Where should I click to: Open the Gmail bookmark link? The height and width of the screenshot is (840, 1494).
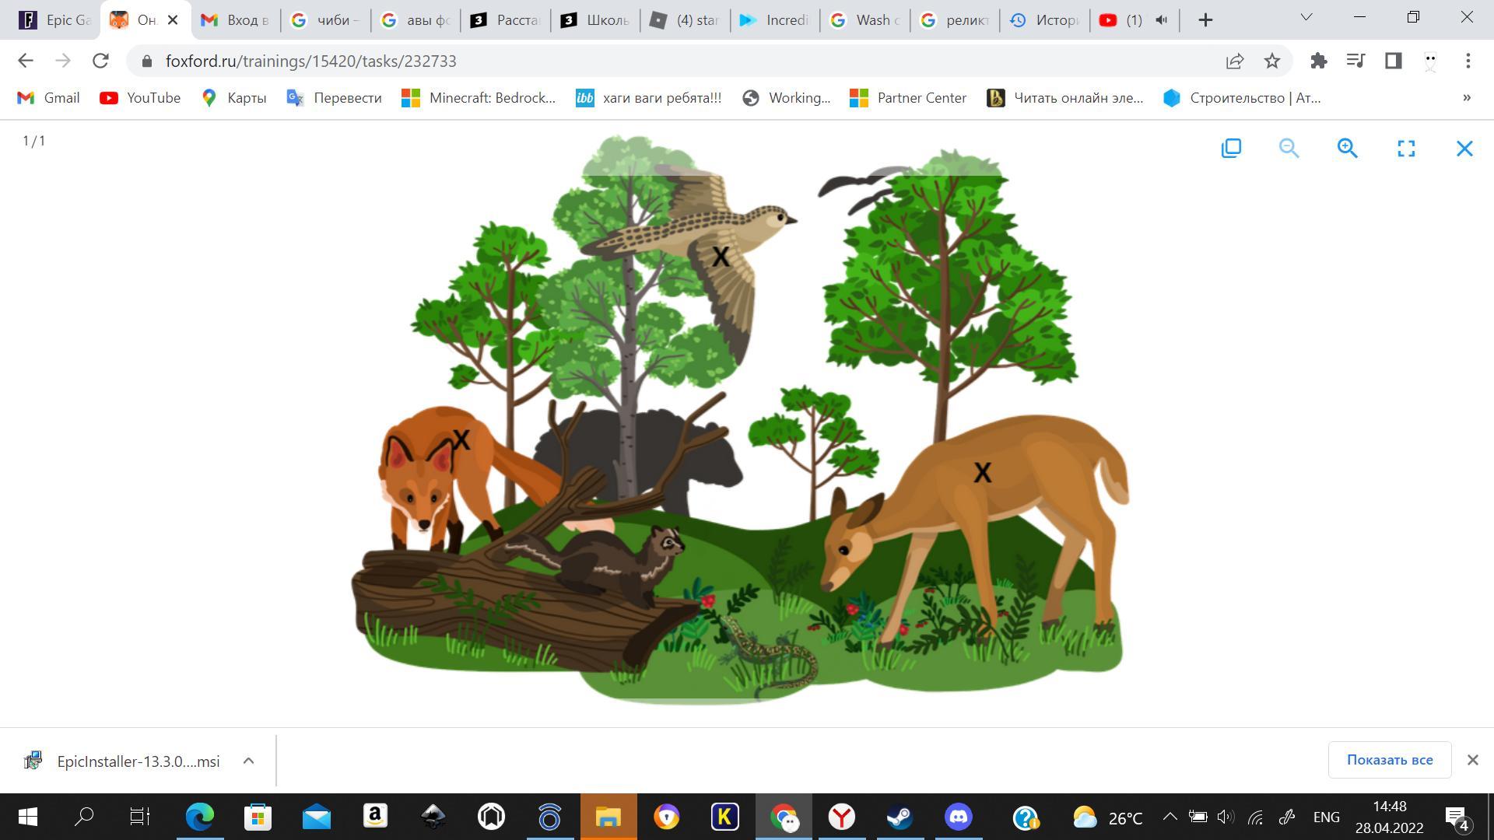coord(48,98)
